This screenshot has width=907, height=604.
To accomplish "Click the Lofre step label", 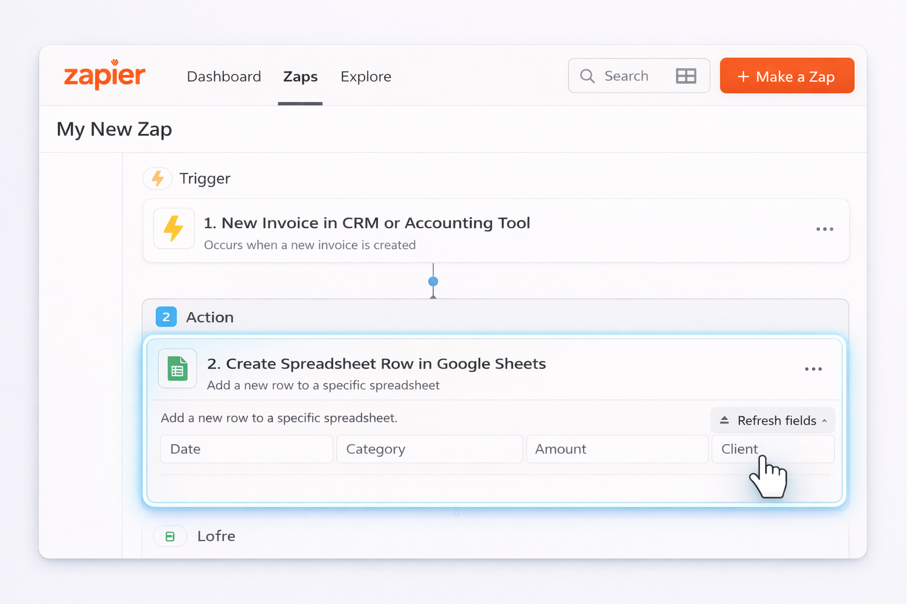I will tap(216, 536).
